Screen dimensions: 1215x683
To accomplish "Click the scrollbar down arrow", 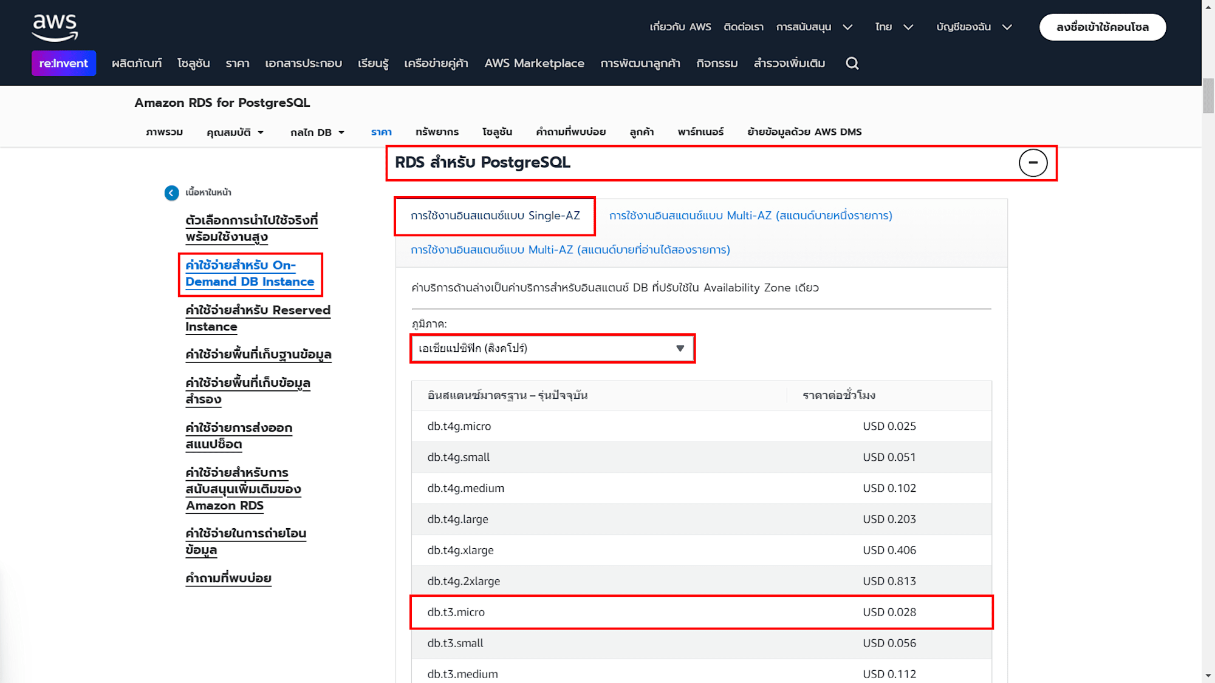I will point(1208,676).
